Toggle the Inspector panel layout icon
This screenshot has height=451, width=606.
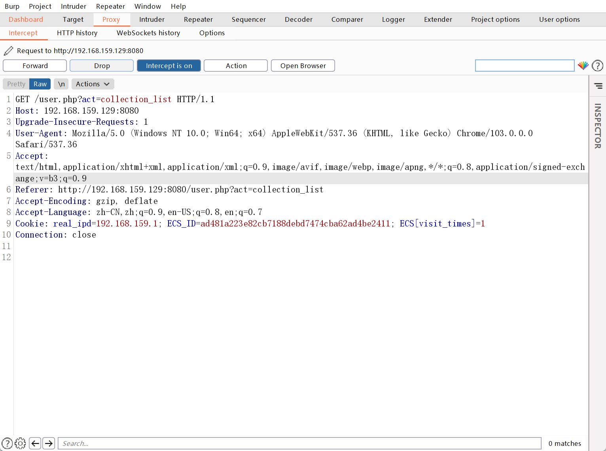coord(598,86)
